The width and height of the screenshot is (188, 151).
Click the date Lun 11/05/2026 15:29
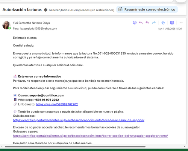point(170,29)
